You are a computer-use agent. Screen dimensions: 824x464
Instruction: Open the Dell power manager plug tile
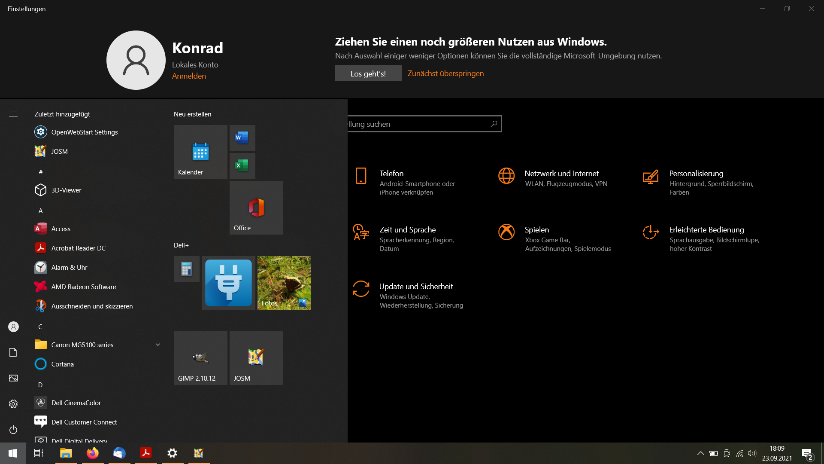[x=228, y=283]
